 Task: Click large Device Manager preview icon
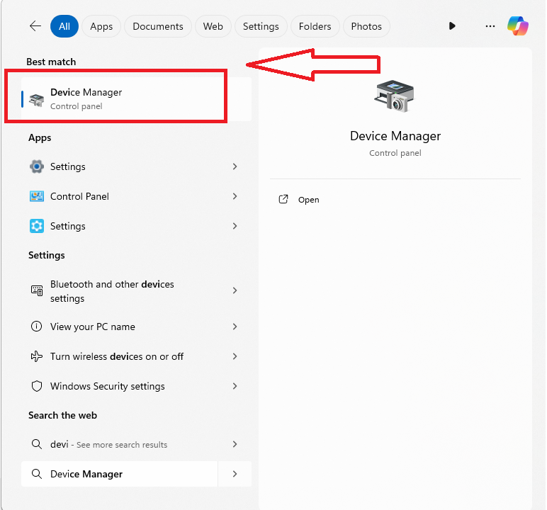[395, 96]
